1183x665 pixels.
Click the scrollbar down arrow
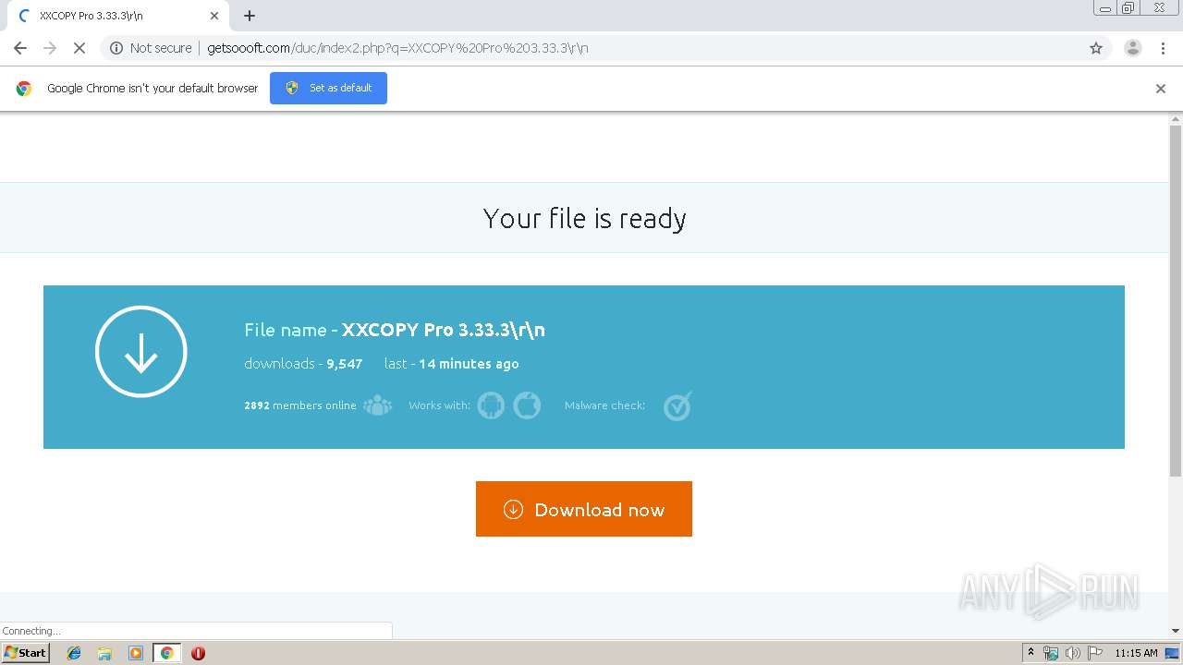click(1176, 631)
